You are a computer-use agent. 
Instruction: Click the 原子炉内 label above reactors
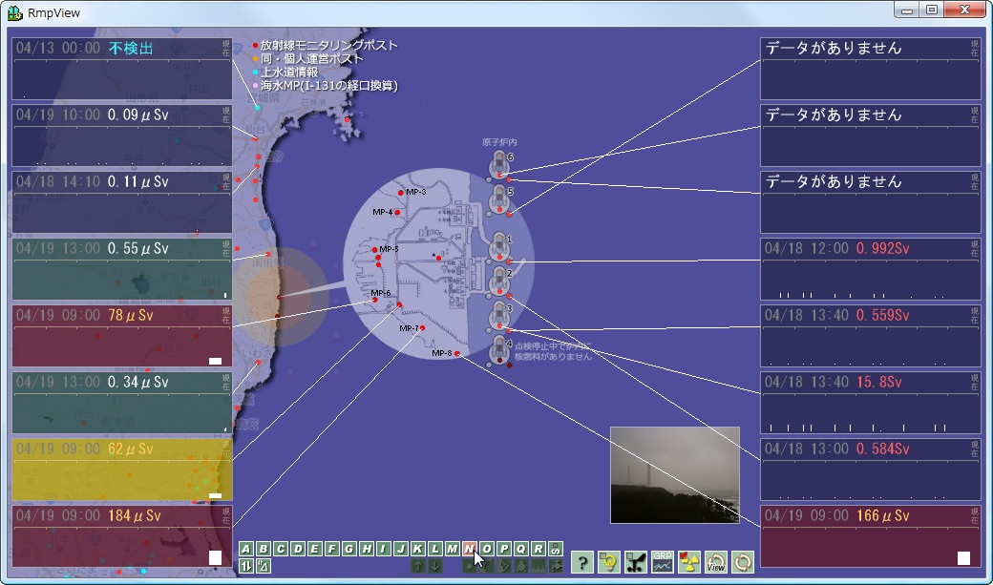click(x=499, y=142)
